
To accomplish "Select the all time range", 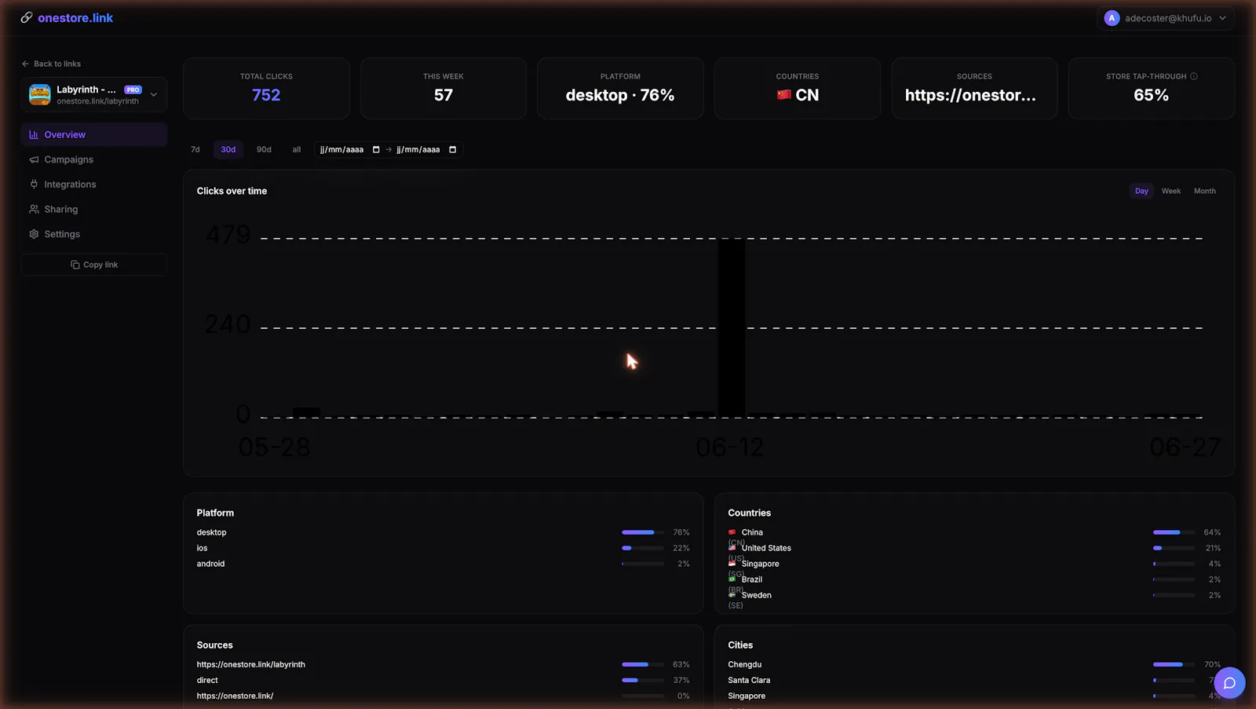I will click(297, 149).
